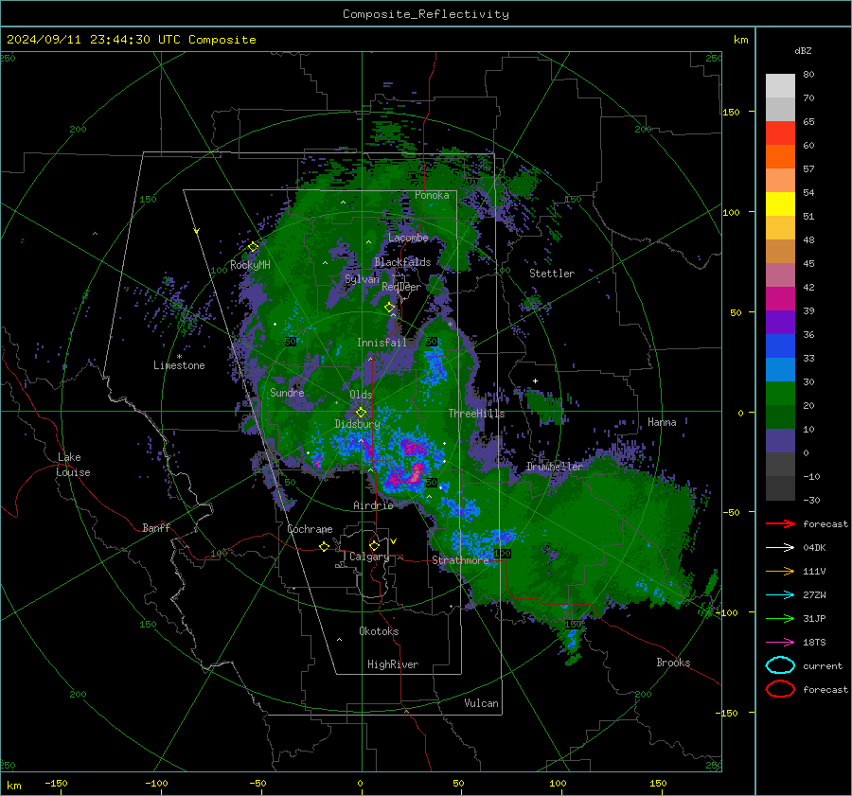Click the HighRiver city label

[392, 665]
